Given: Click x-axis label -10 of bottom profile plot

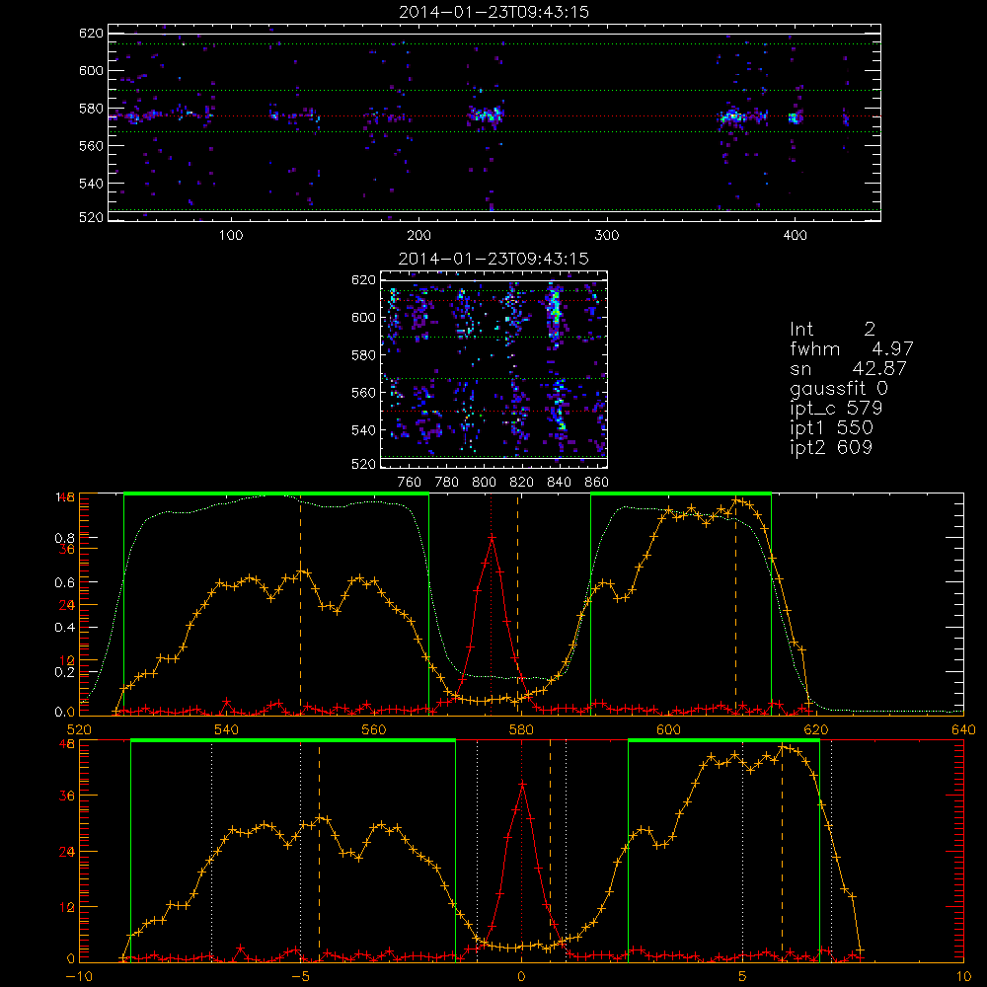Looking at the screenshot, I should [79, 977].
